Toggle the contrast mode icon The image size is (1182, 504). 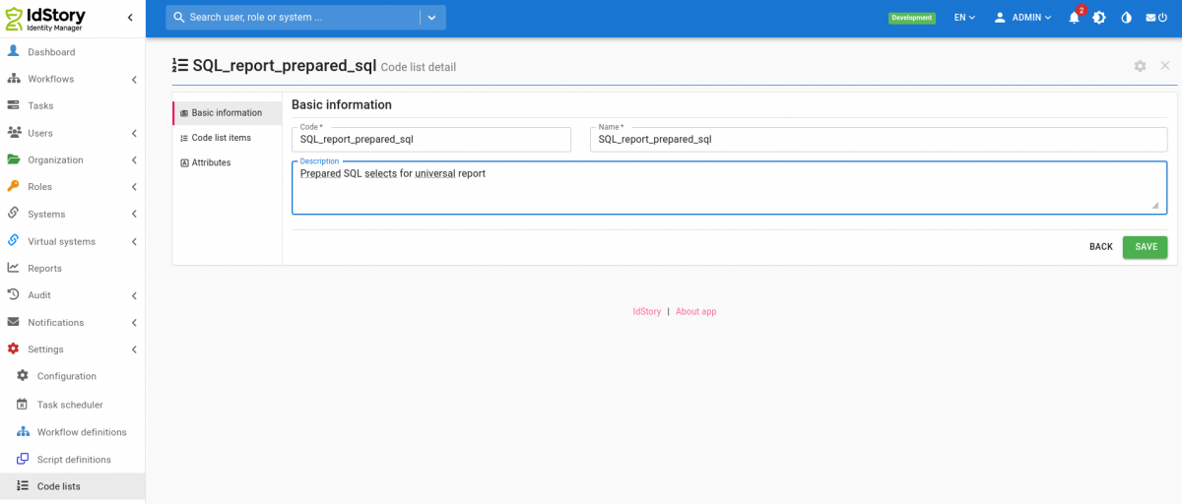(1127, 18)
